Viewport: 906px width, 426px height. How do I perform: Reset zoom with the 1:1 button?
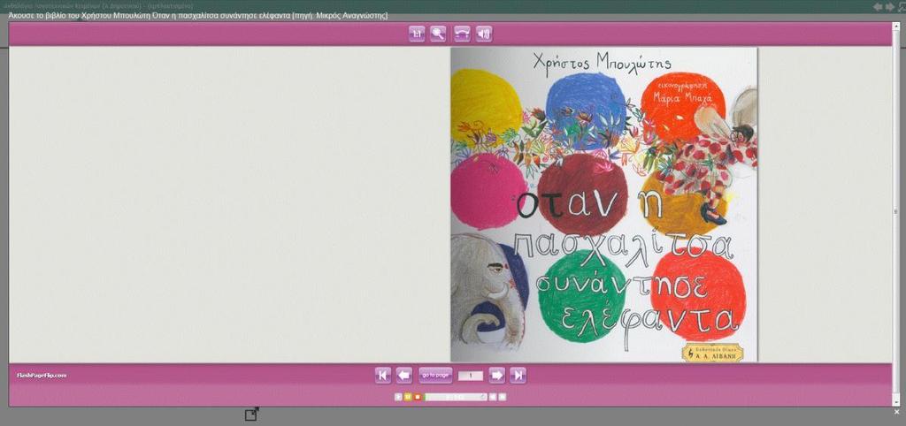click(416, 34)
